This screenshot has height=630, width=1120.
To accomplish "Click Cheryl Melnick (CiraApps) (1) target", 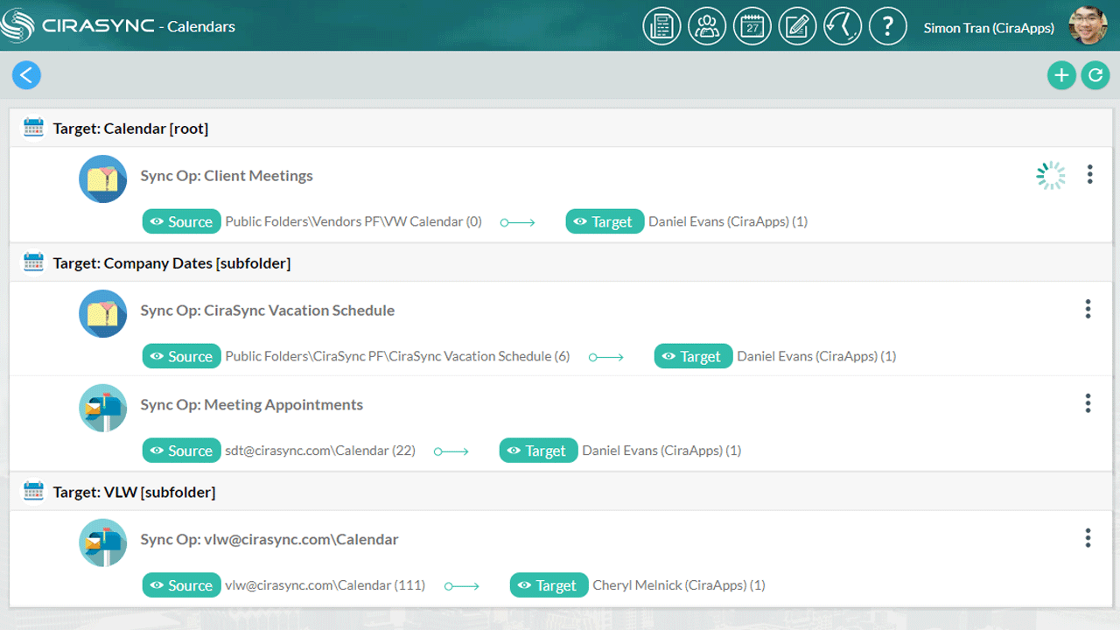I will [x=679, y=585].
